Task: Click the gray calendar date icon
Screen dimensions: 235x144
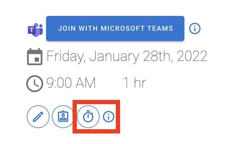Action: pos(35,57)
